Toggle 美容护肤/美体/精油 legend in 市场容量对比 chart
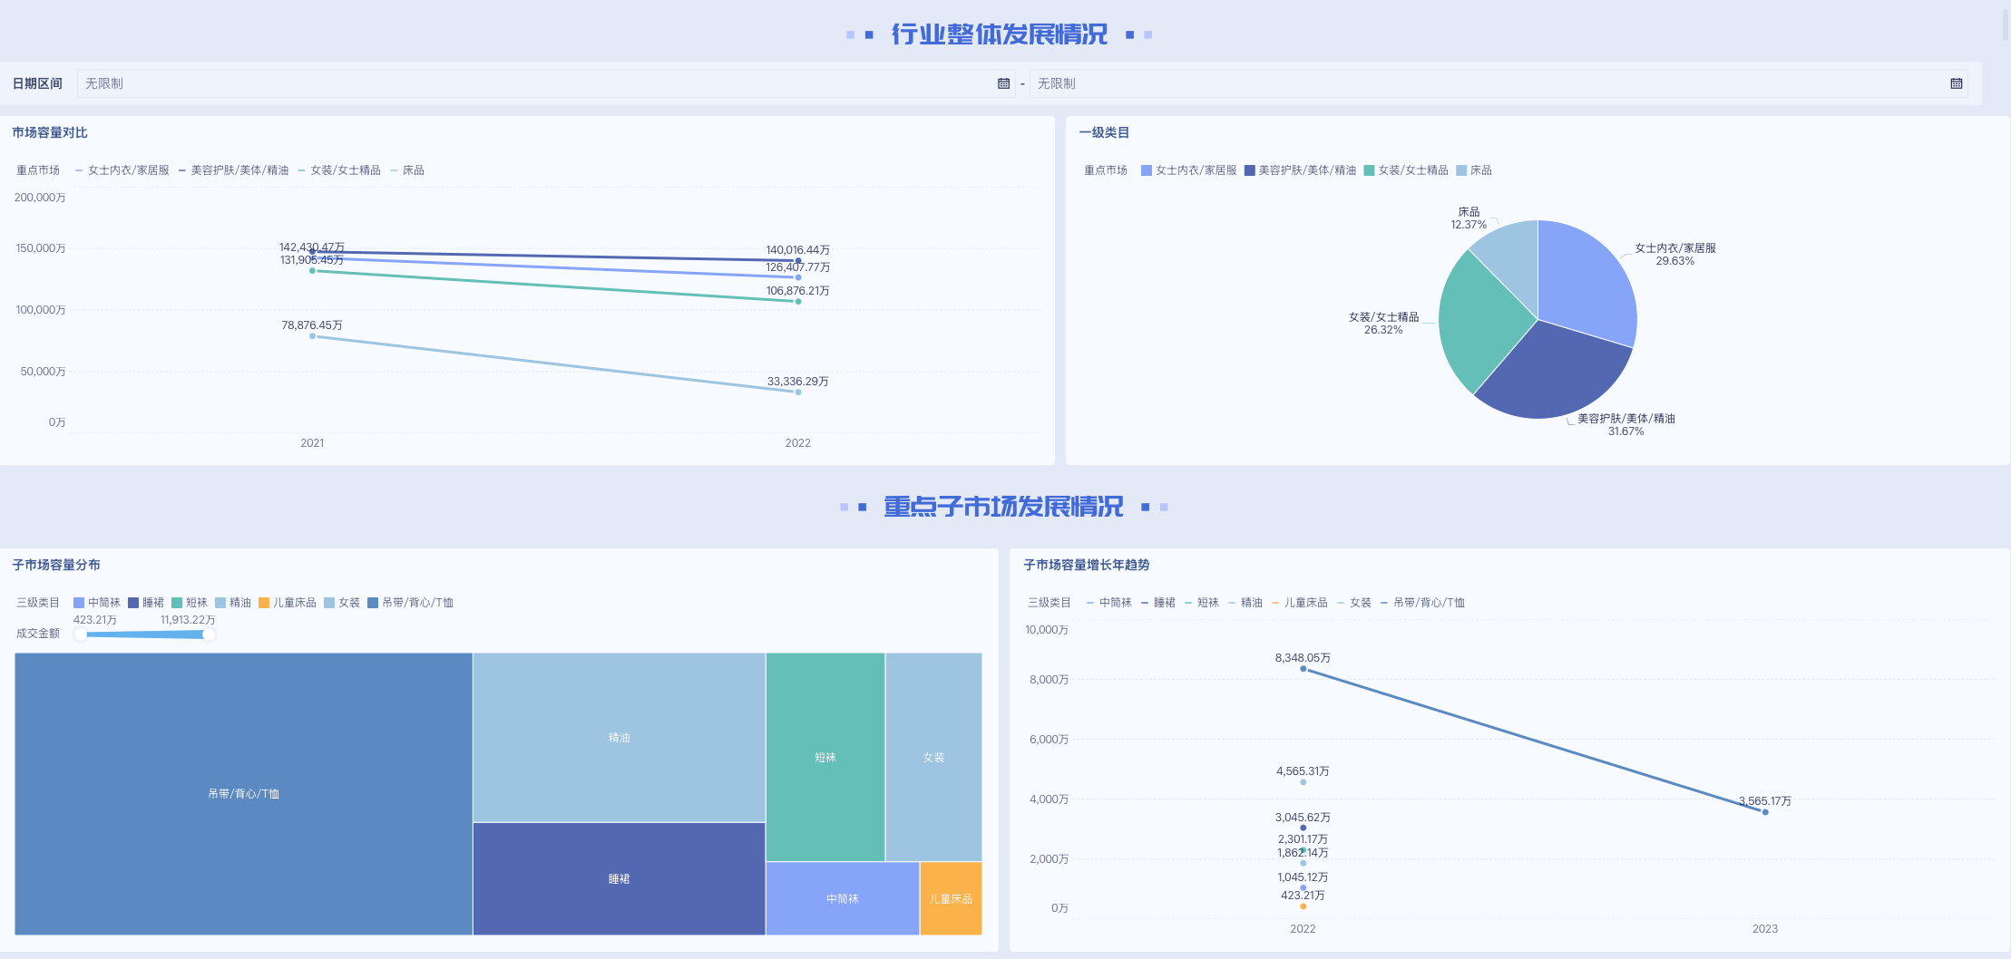Viewport: 2011px width, 959px height. pyautogui.click(x=234, y=170)
